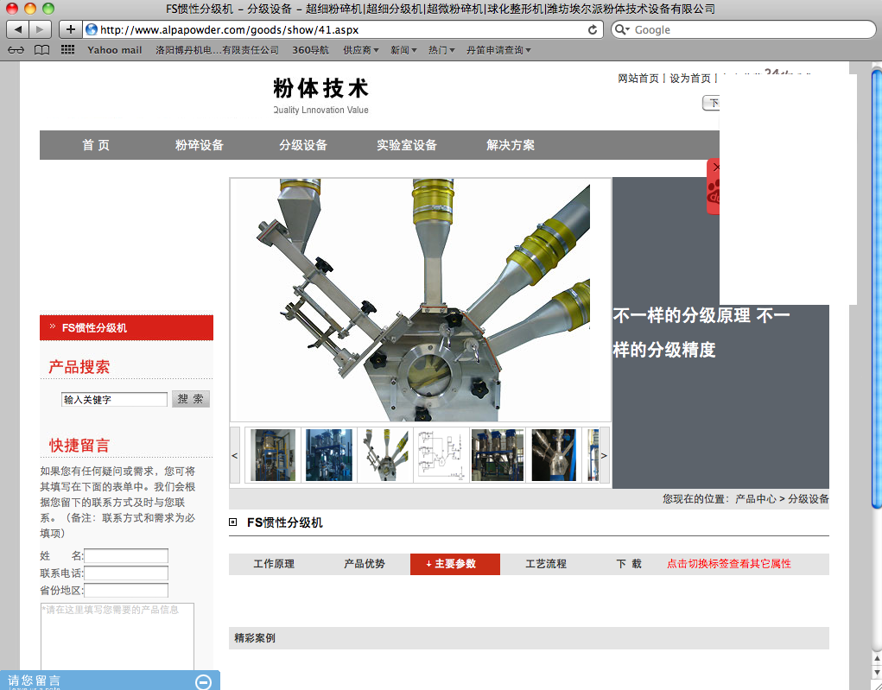The width and height of the screenshot is (882, 690).
Task: Open the 粉碎设备 navigation menu
Action: click(200, 145)
